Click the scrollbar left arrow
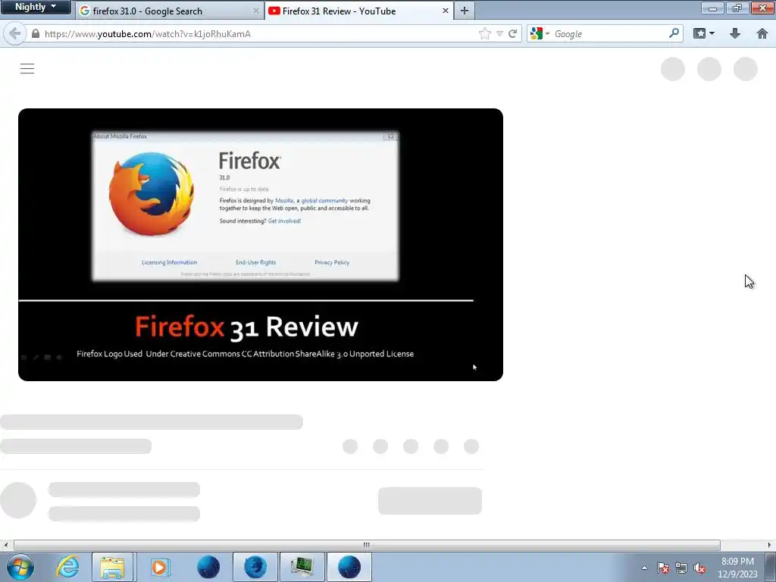Image resolution: width=776 pixels, height=582 pixels. pos(5,545)
